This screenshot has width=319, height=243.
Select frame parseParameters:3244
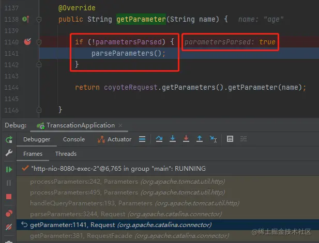[167, 214]
